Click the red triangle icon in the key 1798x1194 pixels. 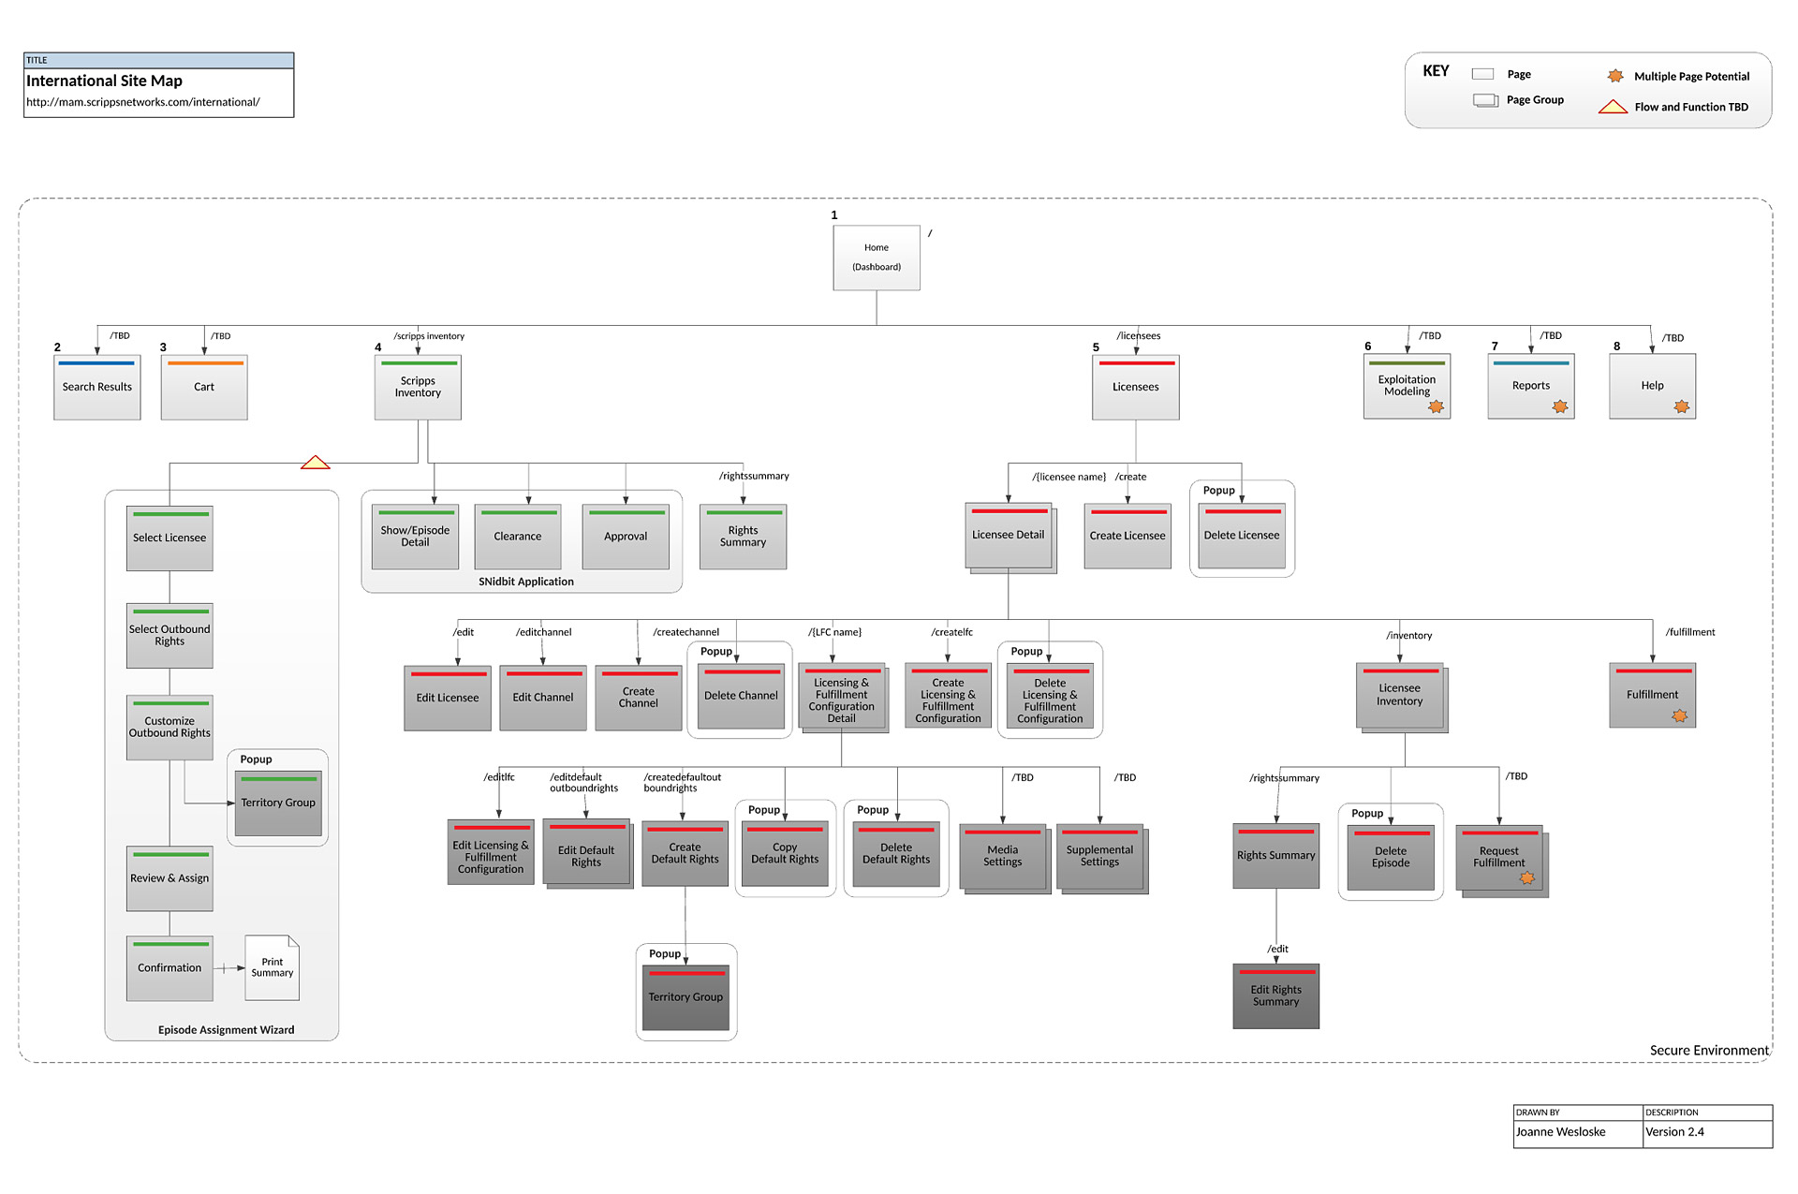(1613, 108)
